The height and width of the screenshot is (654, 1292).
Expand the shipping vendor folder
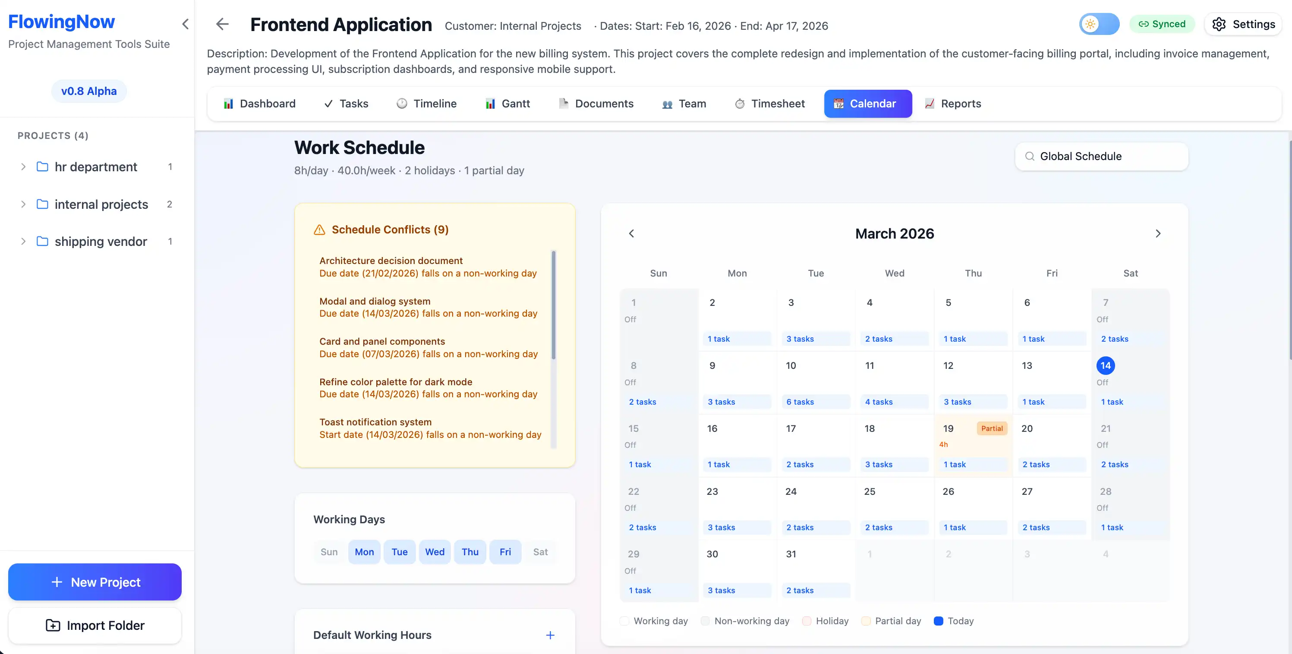pos(23,241)
